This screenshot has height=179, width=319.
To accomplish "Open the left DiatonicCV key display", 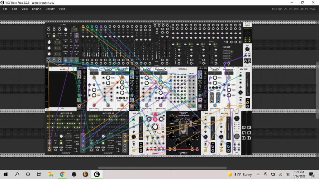I will click(x=122, y=73).
